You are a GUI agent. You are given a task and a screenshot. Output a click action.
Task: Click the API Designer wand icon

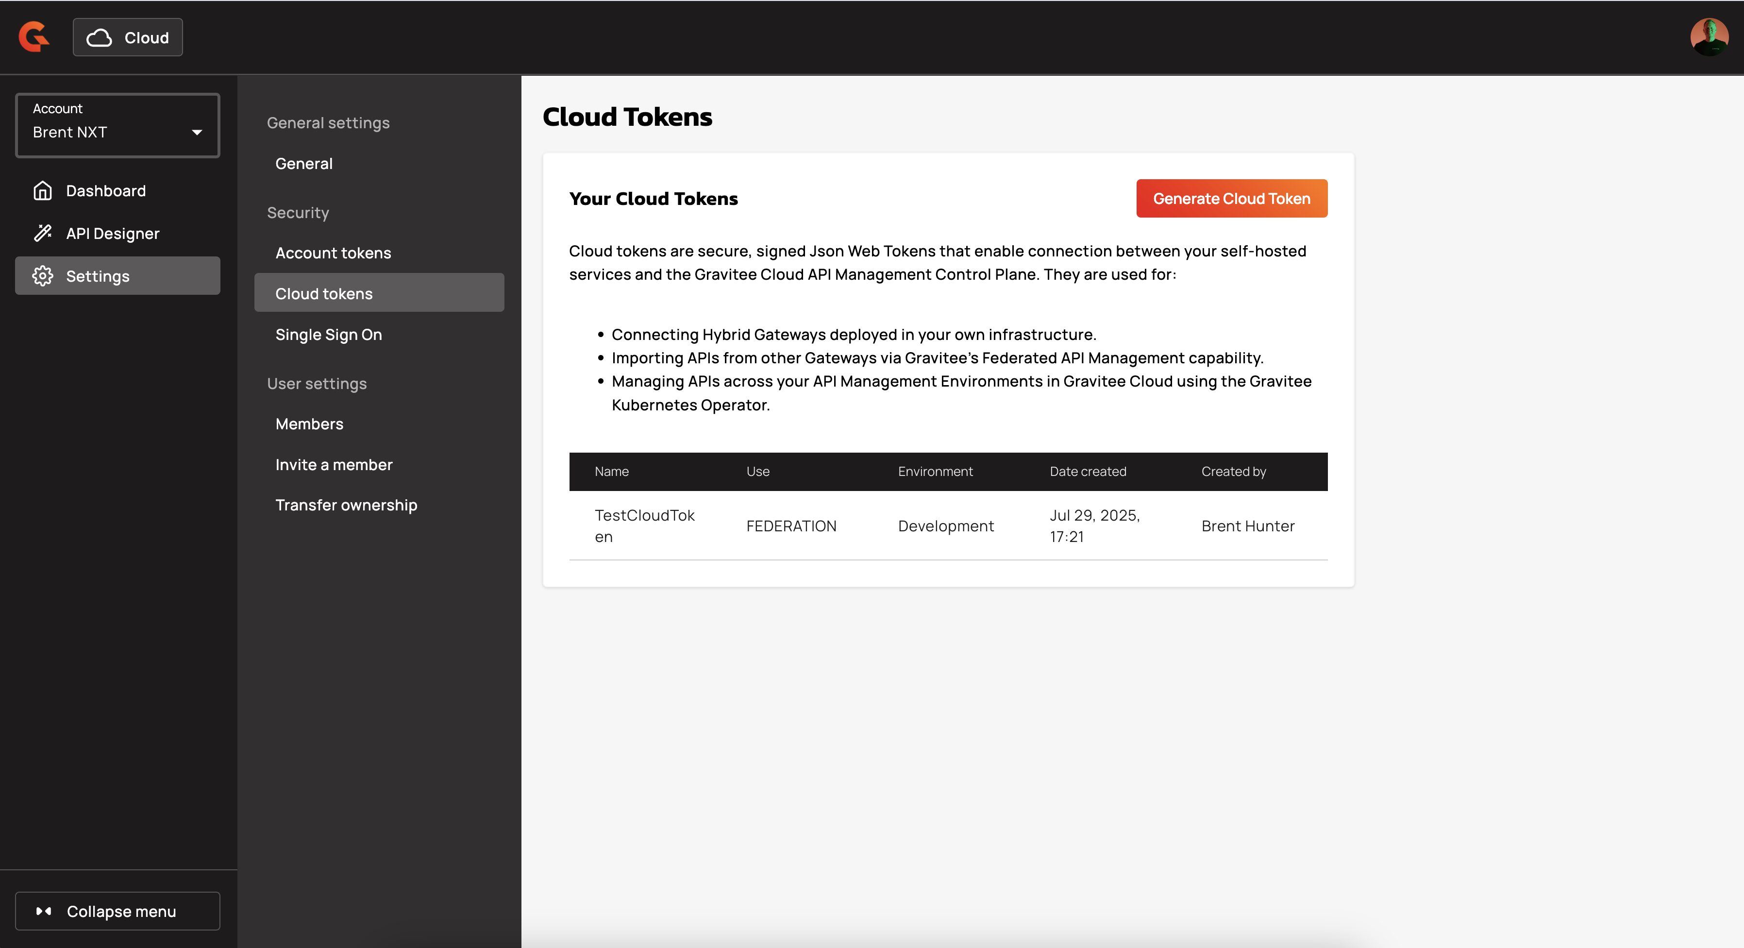(x=43, y=234)
